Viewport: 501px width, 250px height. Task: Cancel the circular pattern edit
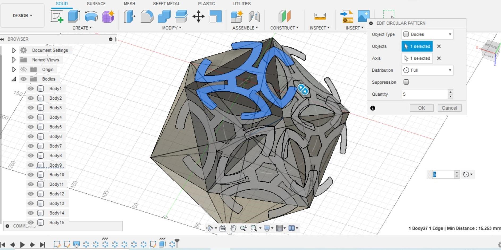(449, 108)
